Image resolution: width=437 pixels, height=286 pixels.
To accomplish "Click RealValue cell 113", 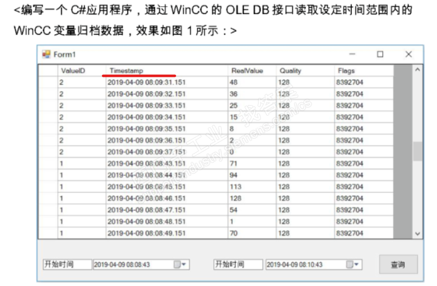I will tap(252, 187).
